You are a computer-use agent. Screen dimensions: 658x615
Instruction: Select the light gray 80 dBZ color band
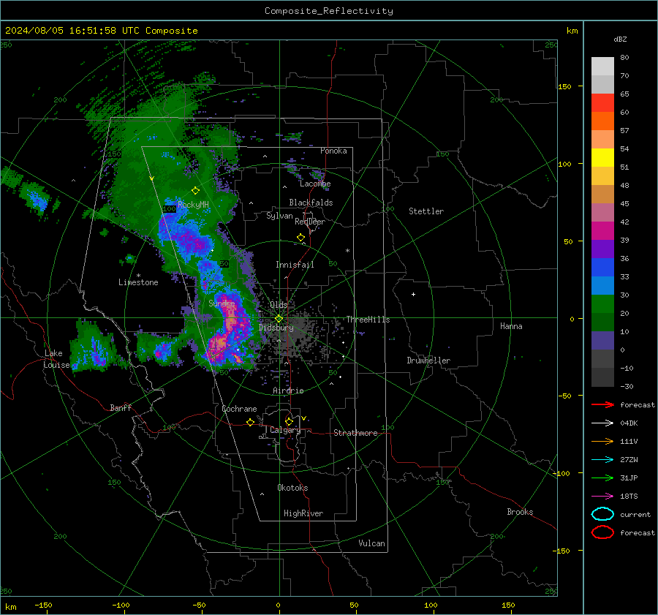tap(602, 66)
